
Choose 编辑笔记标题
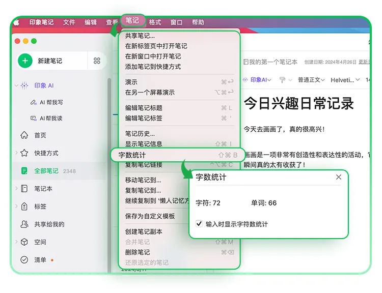pyautogui.click(x=179, y=108)
